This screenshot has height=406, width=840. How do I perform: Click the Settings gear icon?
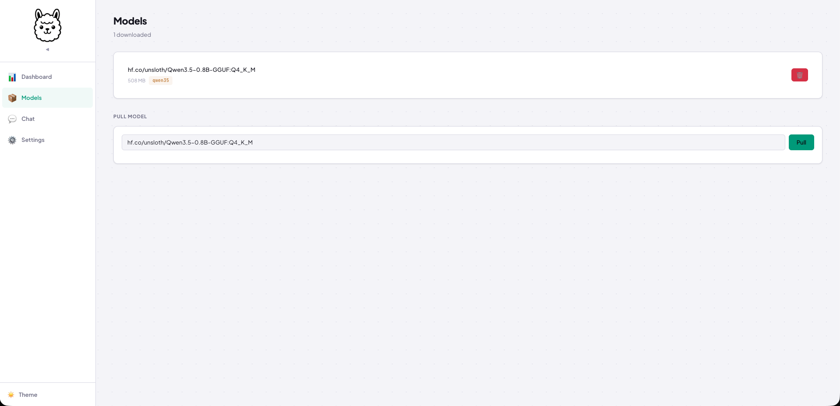click(12, 140)
